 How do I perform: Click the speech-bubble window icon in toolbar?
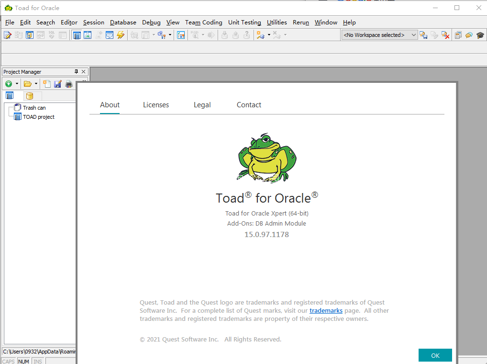(x=110, y=35)
